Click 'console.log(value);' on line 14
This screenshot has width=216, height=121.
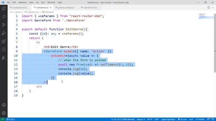[76, 73]
